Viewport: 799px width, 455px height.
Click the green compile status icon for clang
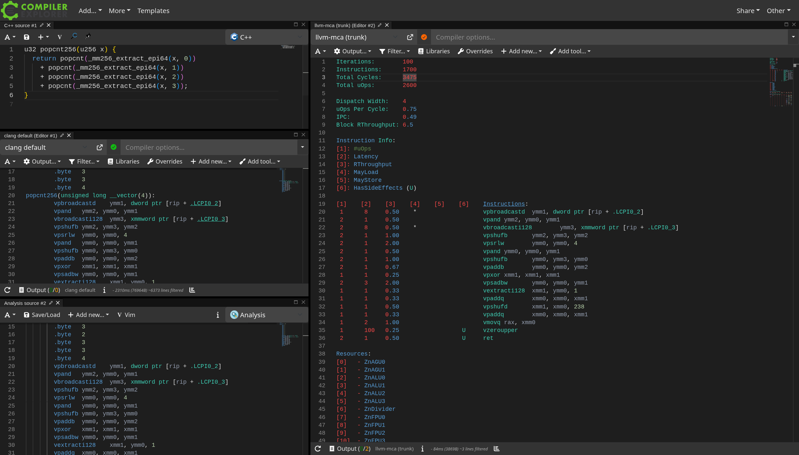[114, 147]
